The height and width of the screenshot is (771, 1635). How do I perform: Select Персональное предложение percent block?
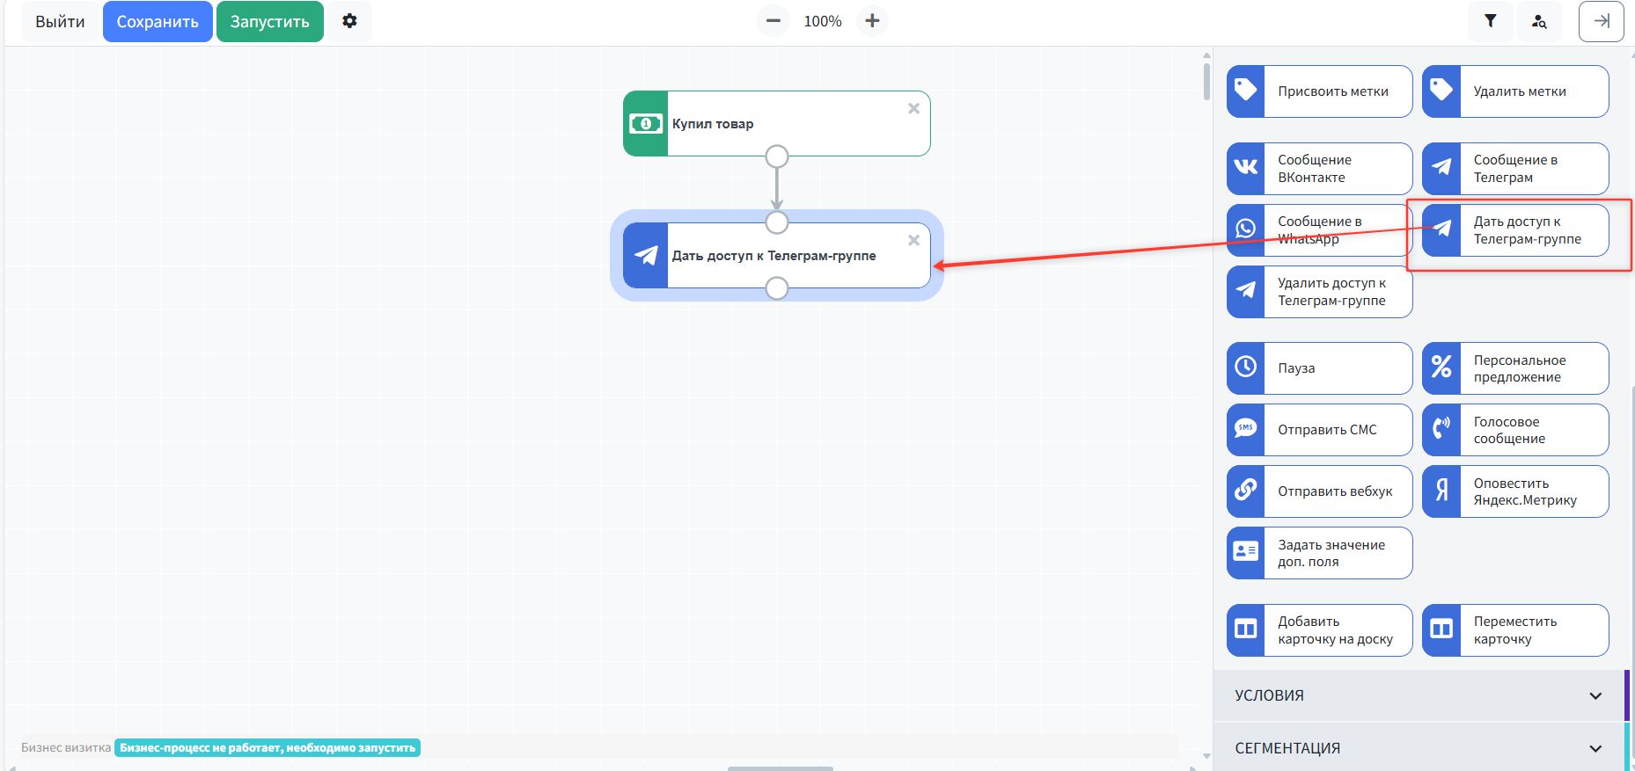[1514, 368]
